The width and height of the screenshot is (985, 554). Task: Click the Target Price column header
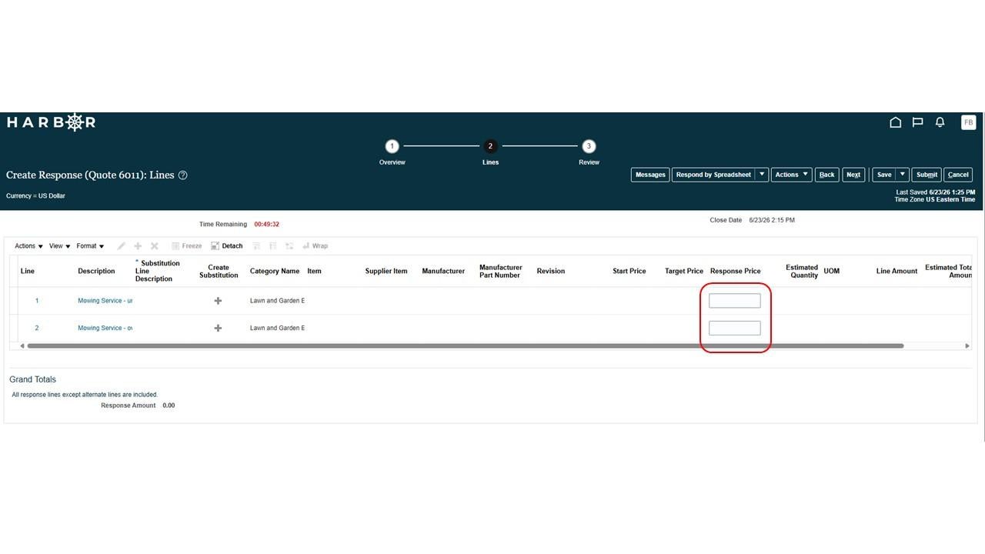[x=684, y=271]
